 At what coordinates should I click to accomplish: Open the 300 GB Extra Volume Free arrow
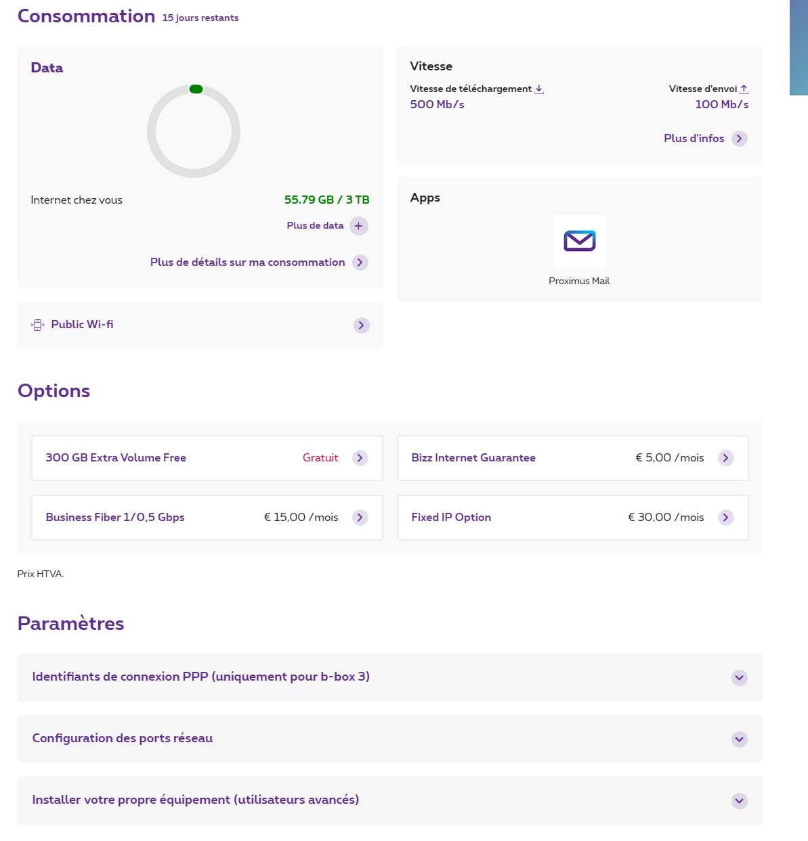tap(360, 458)
